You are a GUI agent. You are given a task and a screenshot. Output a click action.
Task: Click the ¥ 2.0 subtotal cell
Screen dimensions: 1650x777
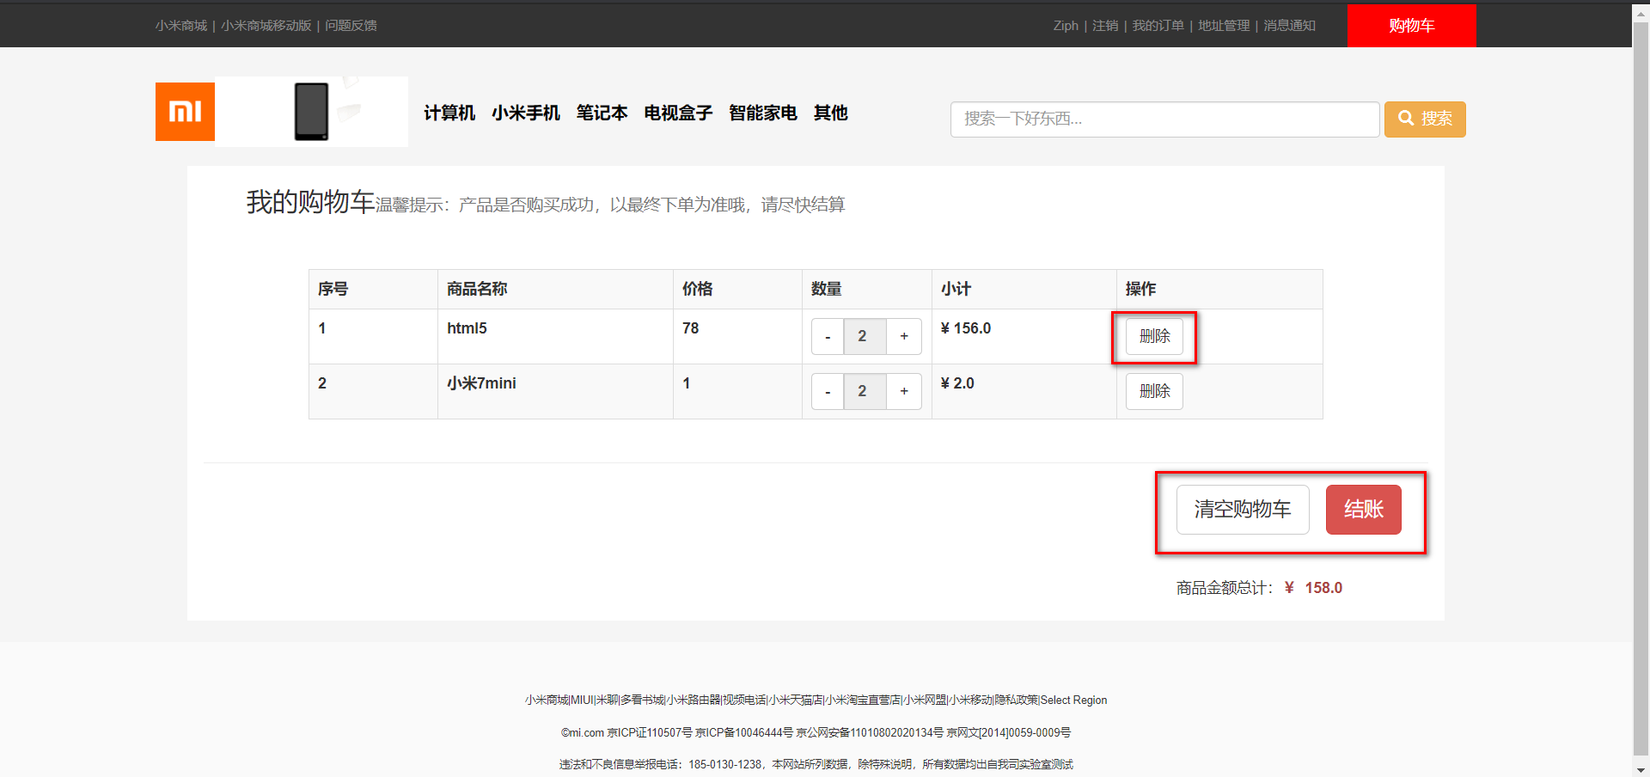coord(1024,391)
